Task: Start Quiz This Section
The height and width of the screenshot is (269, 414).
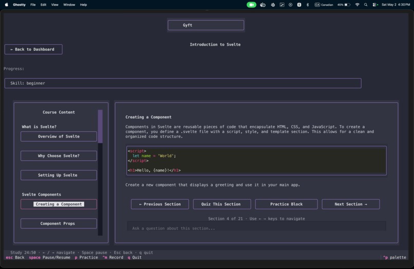Action: (222, 204)
